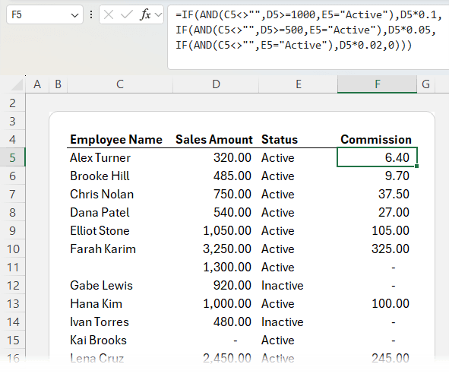The height and width of the screenshot is (377, 449).
Task: Select row 14 header
Action: coord(13,322)
